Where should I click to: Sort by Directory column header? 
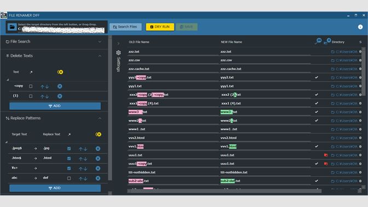pyautogui.click(x=338, y=42)
